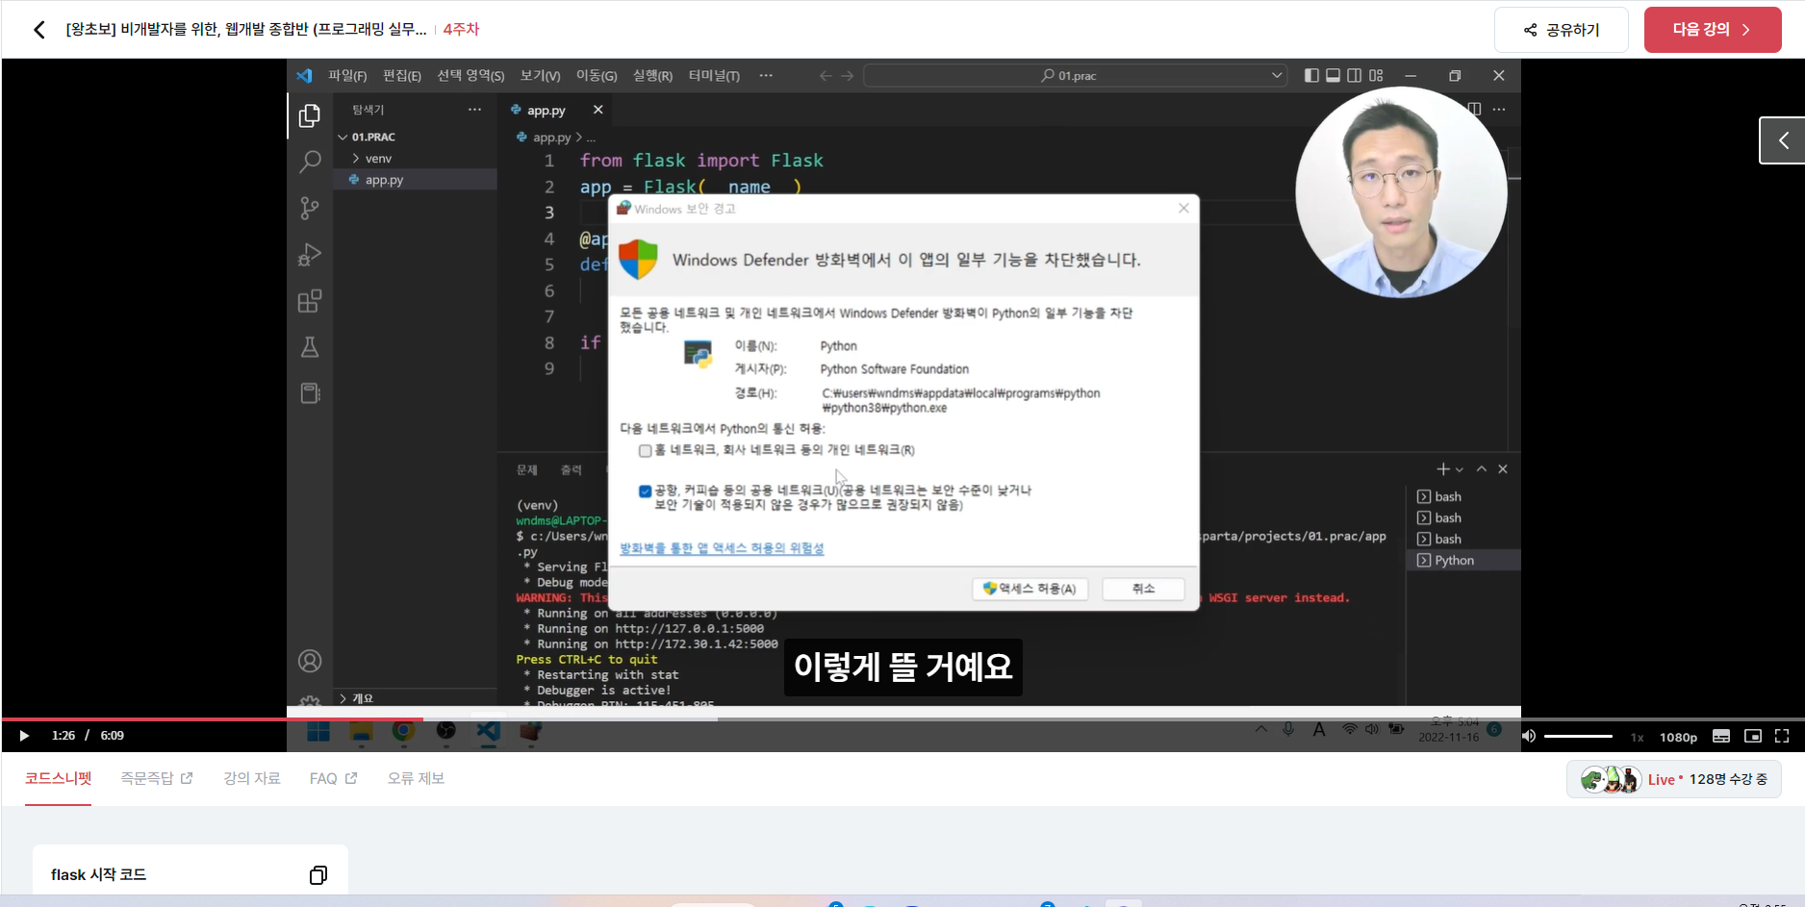Uncheck 공항, 커피숍 public network checkbox
The image size is (1805, 907).
click(645, 491)
